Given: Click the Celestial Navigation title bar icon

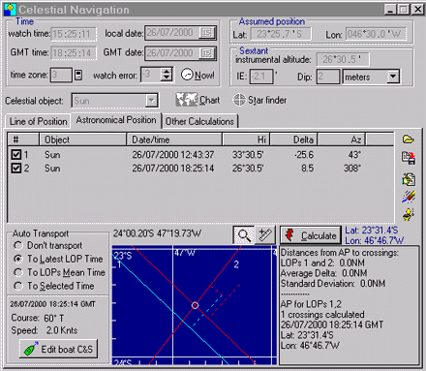Looking at the screenshot, I should click(10, 10).
